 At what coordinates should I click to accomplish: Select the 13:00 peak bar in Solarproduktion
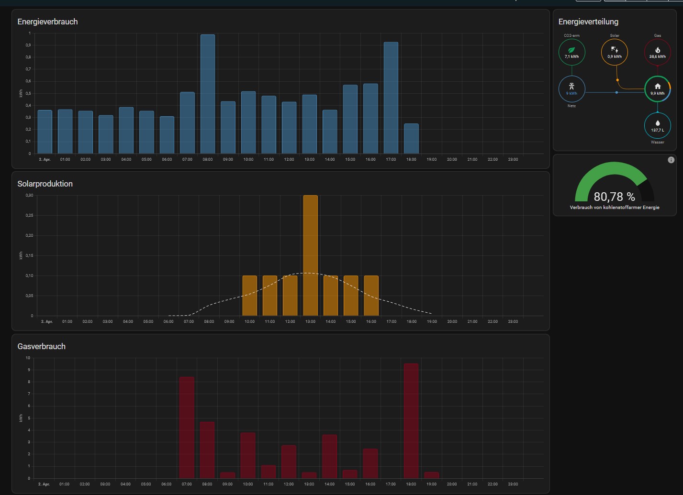pyautogui.click(x=310, y=255)
